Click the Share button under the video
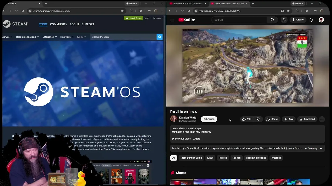332x186 pixels. [272, 119]
